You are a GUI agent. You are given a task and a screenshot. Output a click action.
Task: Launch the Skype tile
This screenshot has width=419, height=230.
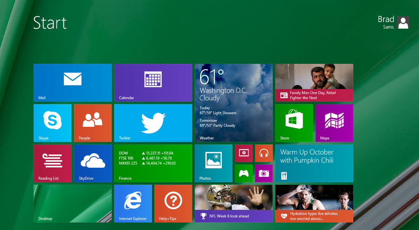pos(52,123)
